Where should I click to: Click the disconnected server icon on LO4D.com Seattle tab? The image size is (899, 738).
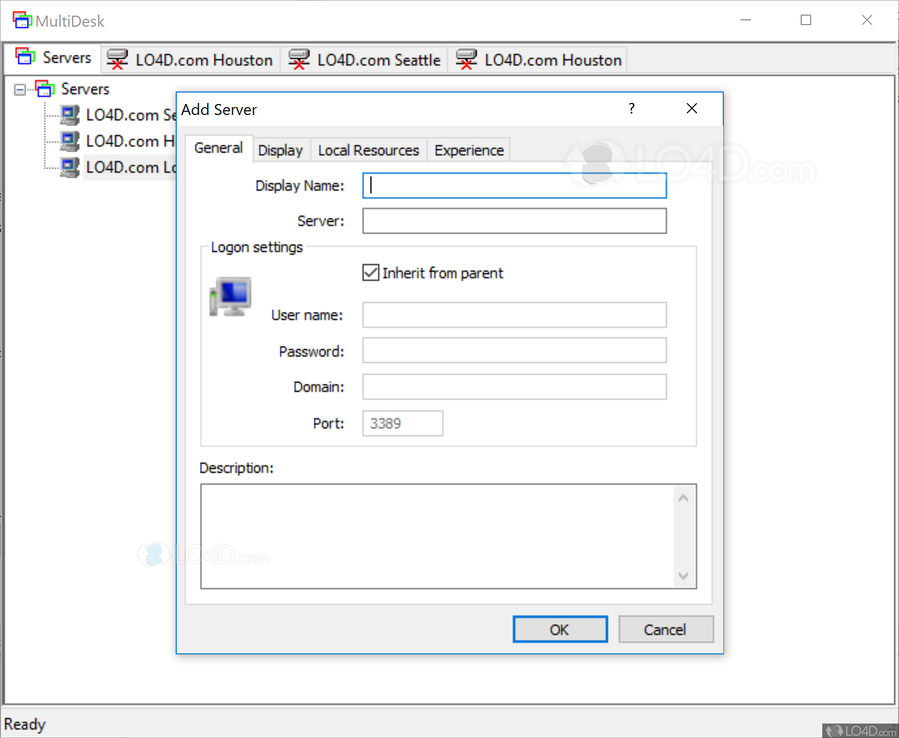(x=299, y=59)
